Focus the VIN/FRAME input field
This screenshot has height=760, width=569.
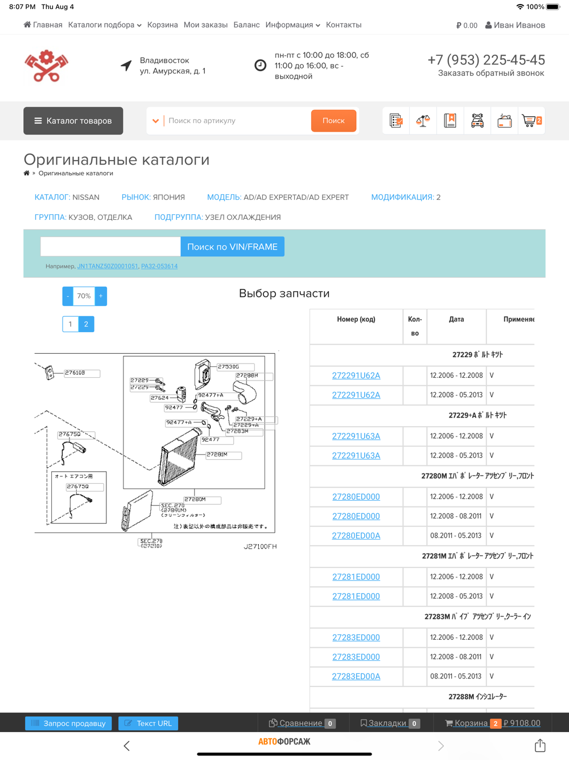click(110, 247)
